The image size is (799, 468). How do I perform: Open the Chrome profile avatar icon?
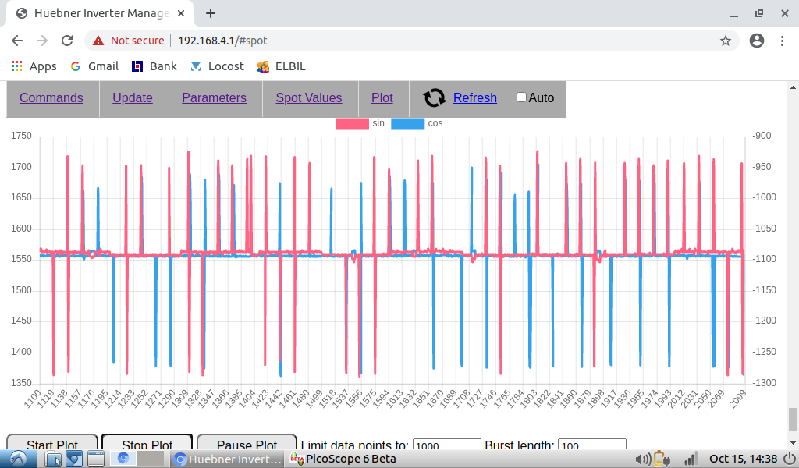click(756, 41)
